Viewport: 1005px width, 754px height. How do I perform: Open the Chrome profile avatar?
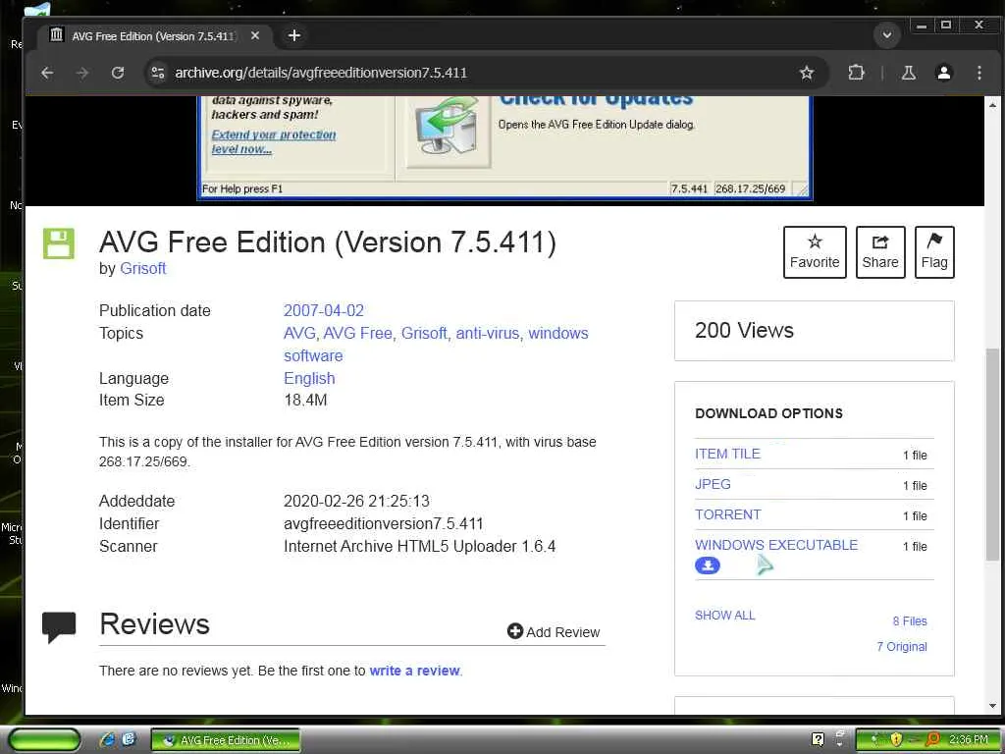[x=943, y=73]
